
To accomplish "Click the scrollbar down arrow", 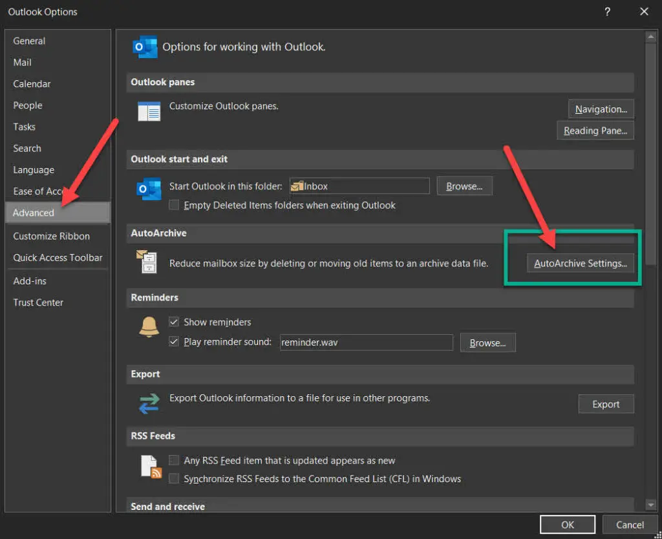I will [650, 504].
